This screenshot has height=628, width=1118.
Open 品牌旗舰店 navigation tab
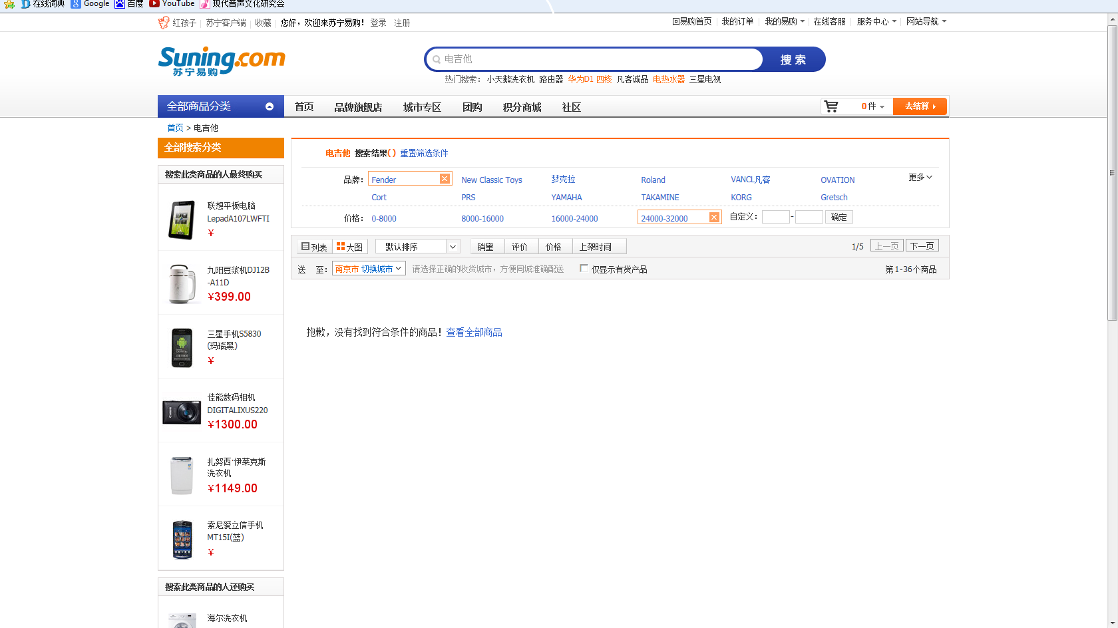(358, 107)
